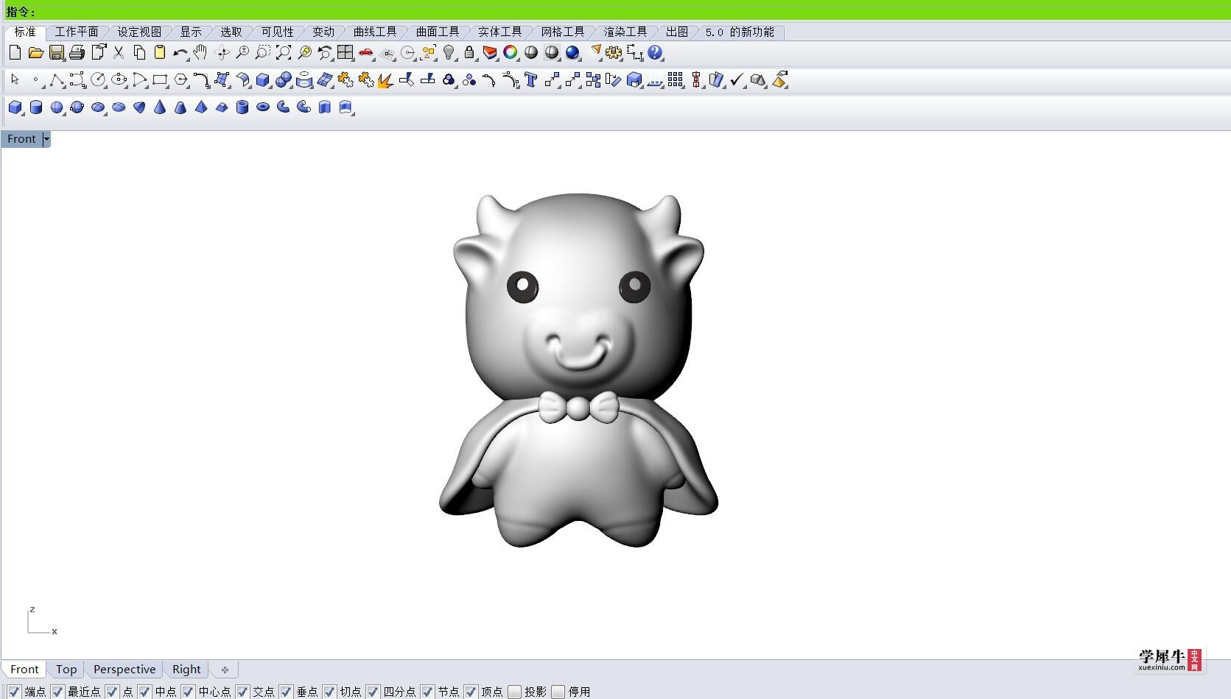The width and height of the screenshot is (1231, 699).
Task: Switch to the Top viewport tab
Action: point(66,670)
